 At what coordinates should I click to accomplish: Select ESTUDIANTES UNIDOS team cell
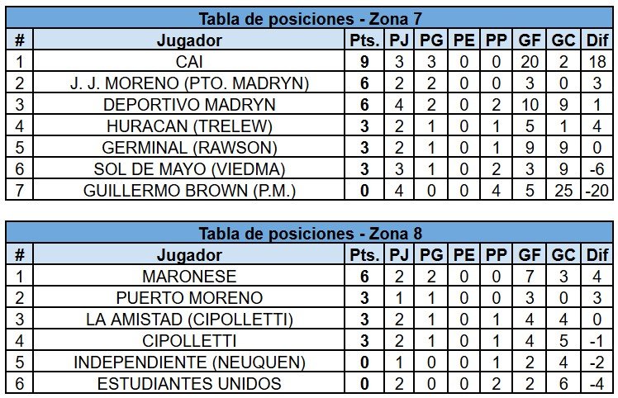click(189, 383)
